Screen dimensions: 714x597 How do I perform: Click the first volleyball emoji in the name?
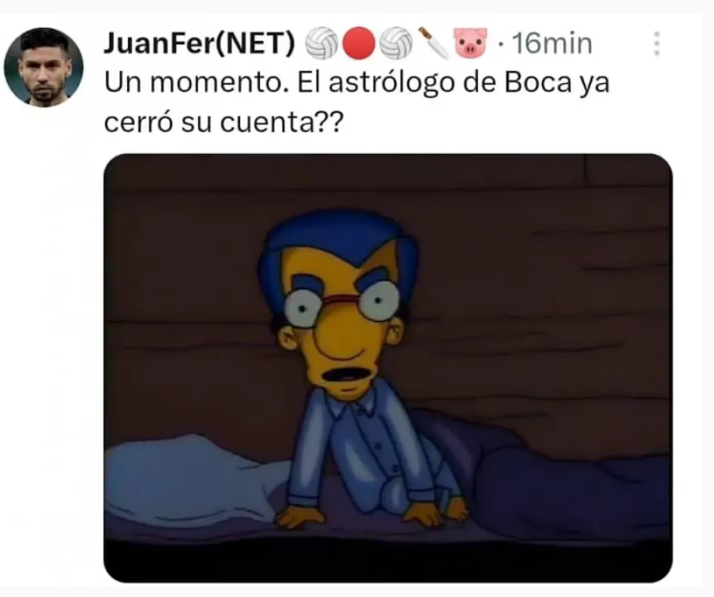click(x=321, y=44)
